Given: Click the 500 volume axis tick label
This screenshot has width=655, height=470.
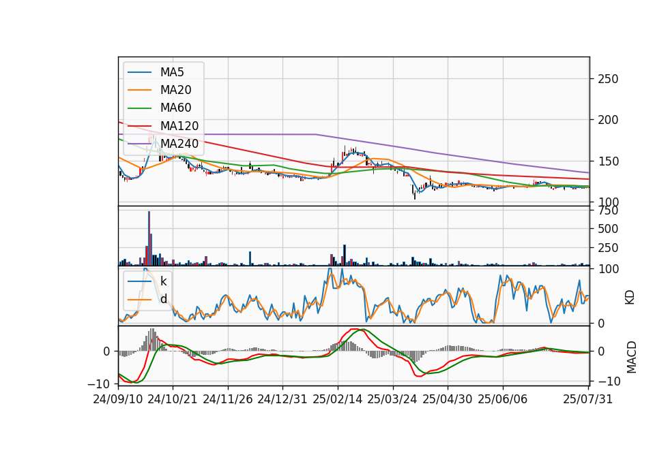Looking at the screenshot, I should tap(608, 229).
